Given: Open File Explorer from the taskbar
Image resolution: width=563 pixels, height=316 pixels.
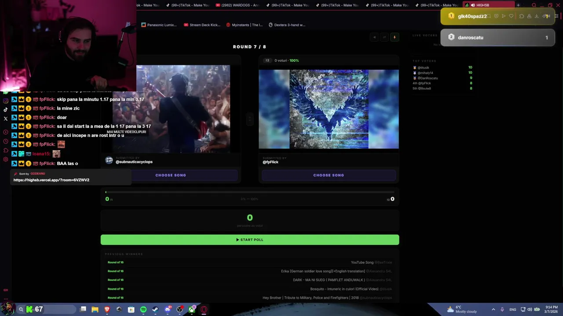Looking at the screenshot, I should click(95, 309).
